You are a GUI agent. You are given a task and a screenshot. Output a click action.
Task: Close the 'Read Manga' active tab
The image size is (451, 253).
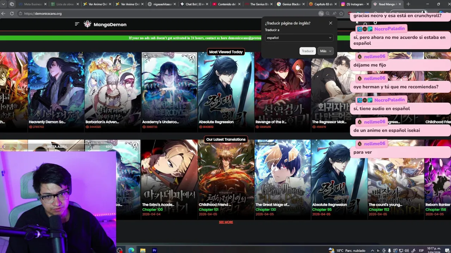pyautogui.click(x=399, y=4)
